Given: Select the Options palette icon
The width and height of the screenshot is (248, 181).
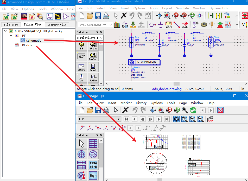Looking at the screenshot, I should pyautogui.click(x=81, y=67).
